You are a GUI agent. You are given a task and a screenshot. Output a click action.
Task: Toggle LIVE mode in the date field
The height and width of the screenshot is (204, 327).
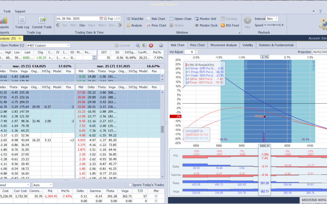[x=117, y=18]
